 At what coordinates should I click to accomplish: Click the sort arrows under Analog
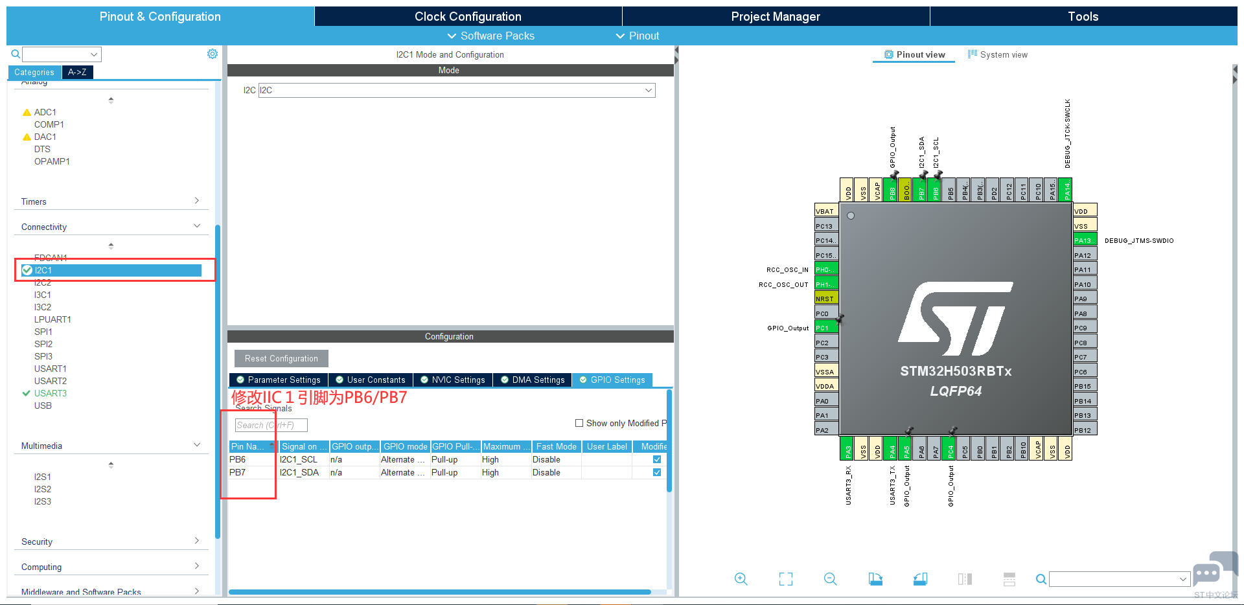tap(111, 100)
